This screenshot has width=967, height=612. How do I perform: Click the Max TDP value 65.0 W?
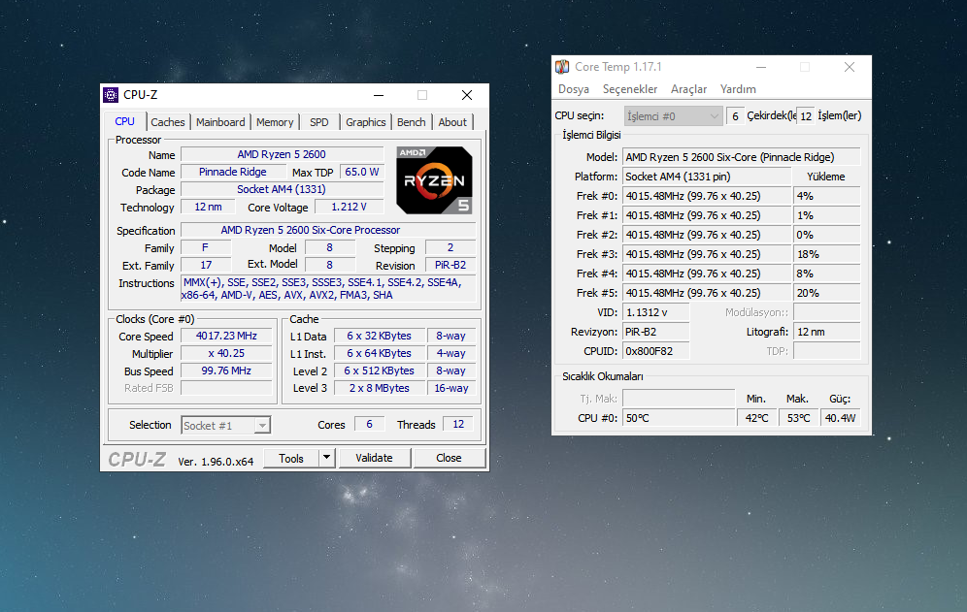point(361,172)
